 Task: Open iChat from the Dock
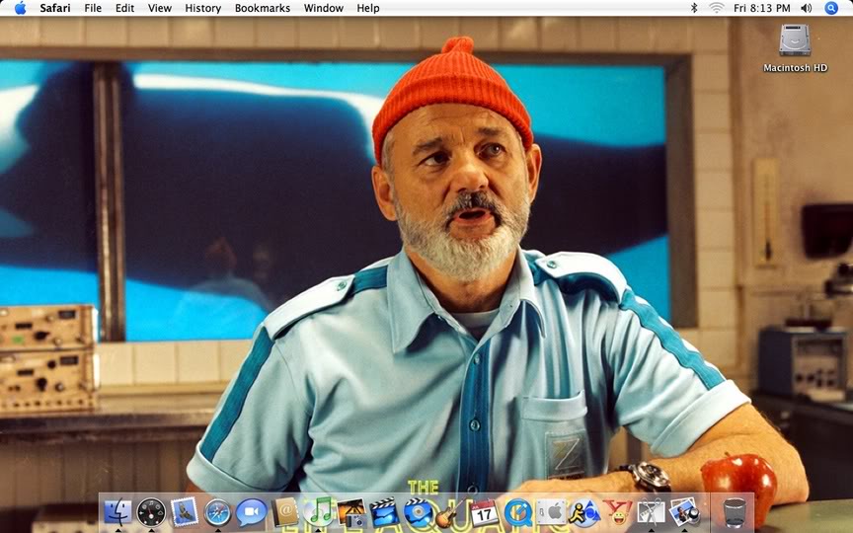click(x=251, y=512)
